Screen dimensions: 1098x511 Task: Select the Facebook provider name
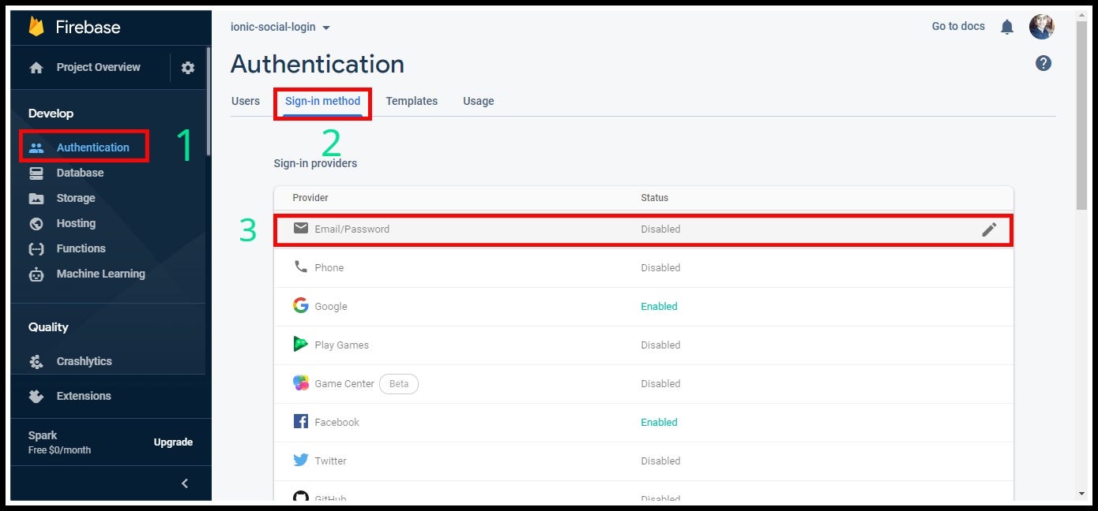click(337, 422)
